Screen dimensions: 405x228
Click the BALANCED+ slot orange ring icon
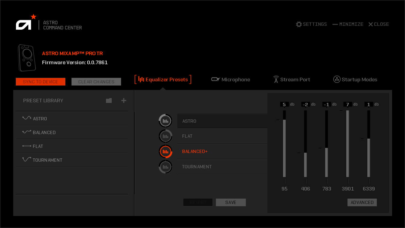[165, 151]
